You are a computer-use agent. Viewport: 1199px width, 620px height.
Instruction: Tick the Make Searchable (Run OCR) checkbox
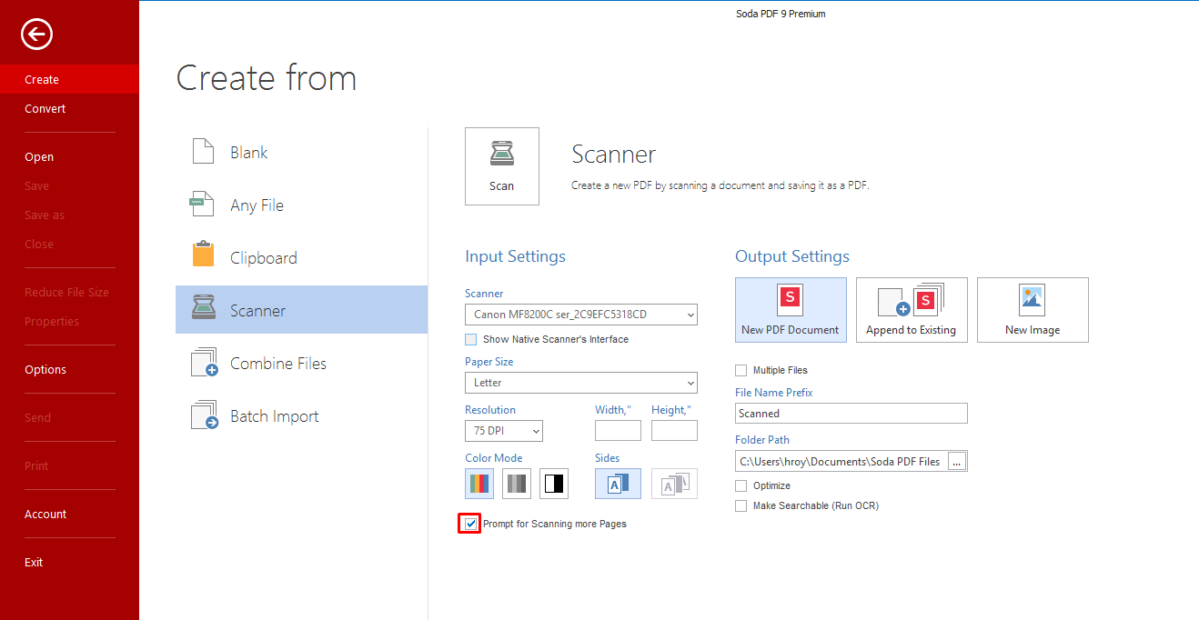coord(741,505)
